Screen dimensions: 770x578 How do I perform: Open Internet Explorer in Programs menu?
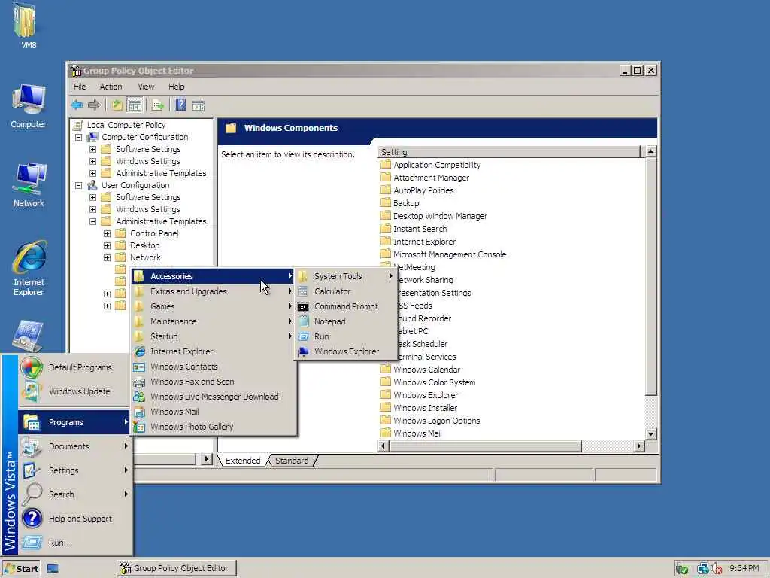[214, 352]
